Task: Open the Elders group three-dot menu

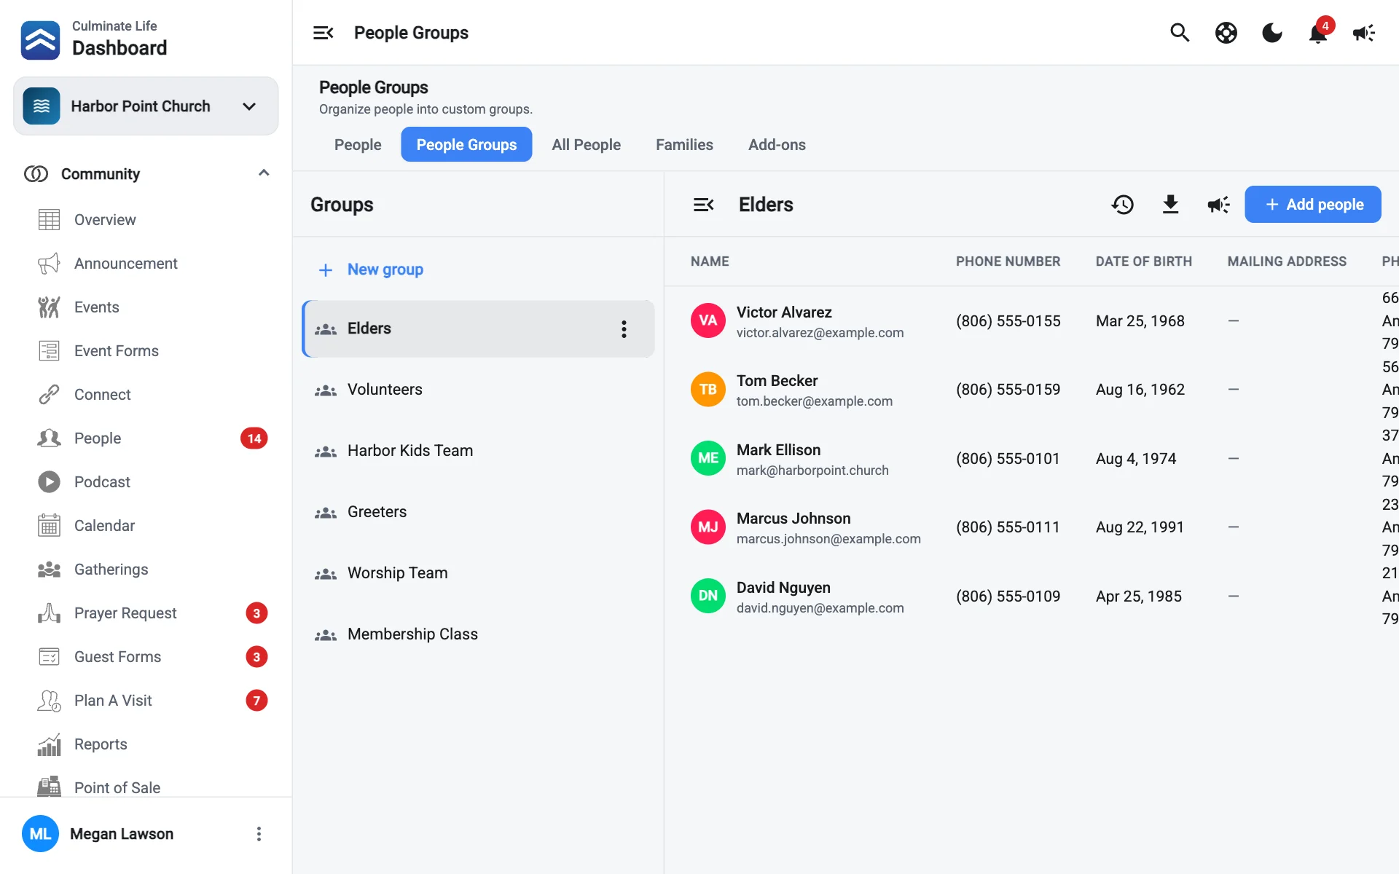Action: [x=624, y=329]
